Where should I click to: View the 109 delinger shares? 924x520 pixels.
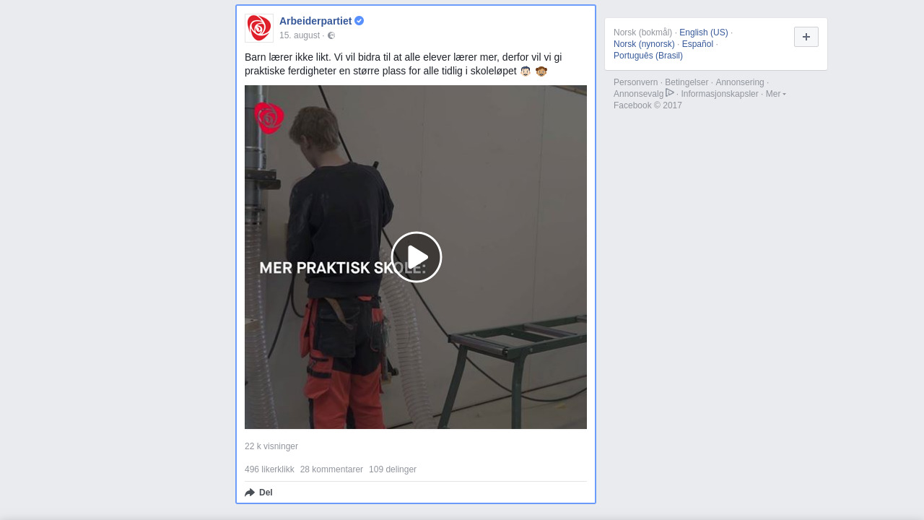393,469
